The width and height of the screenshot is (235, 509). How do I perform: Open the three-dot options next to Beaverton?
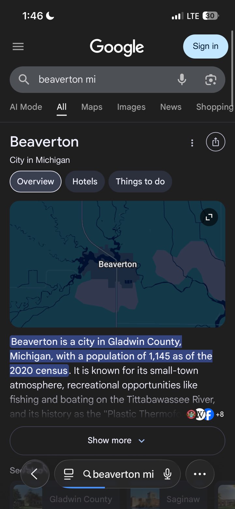(192, 143)
